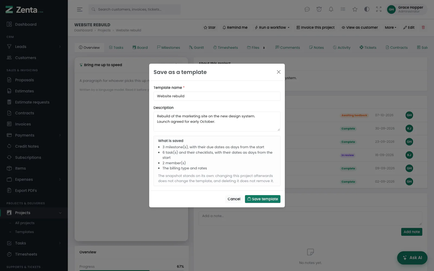Switch to the Tasks tab
The height and width of the screenshot is (271, 434).
[116, 47]
